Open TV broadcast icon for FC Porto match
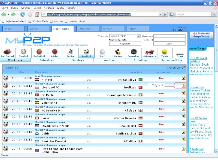The height and width of the screenshot is (164, 218). (183, 93)
